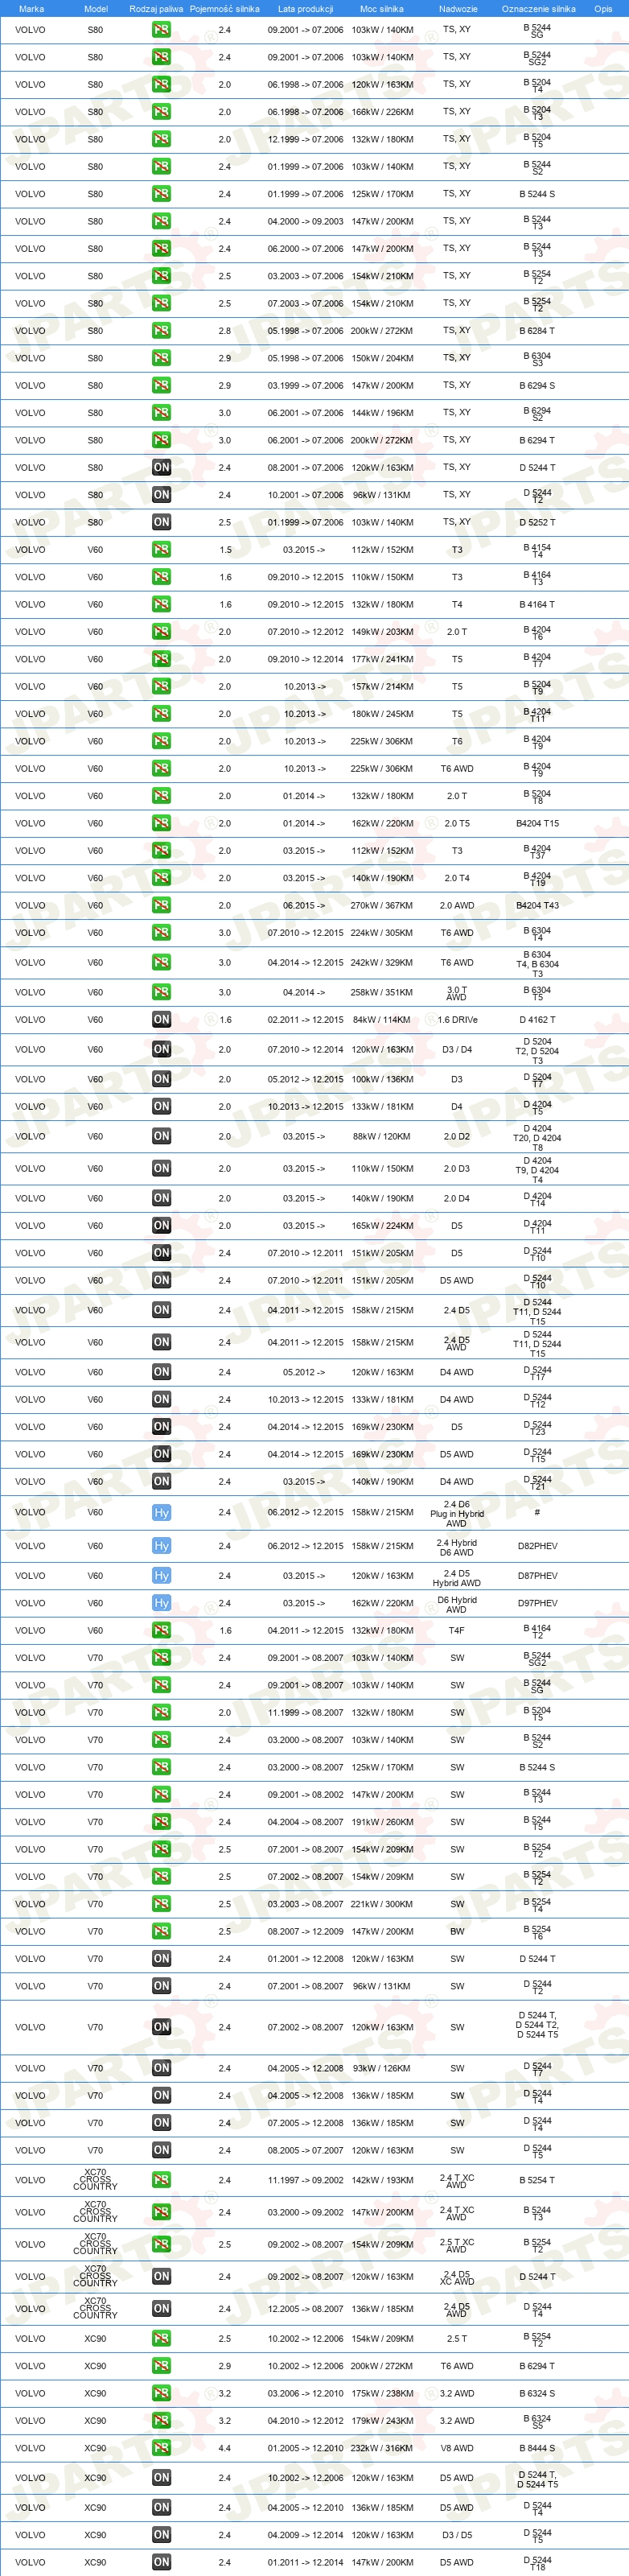Image resolution: width=629 pixels, height=2576 pixels.
Task: Select the '12.1999 -> 07.2006' production years cell
Action: tap(305, 139)
